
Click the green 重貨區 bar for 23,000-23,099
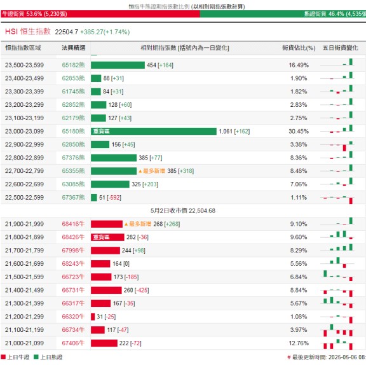(154, 131)
